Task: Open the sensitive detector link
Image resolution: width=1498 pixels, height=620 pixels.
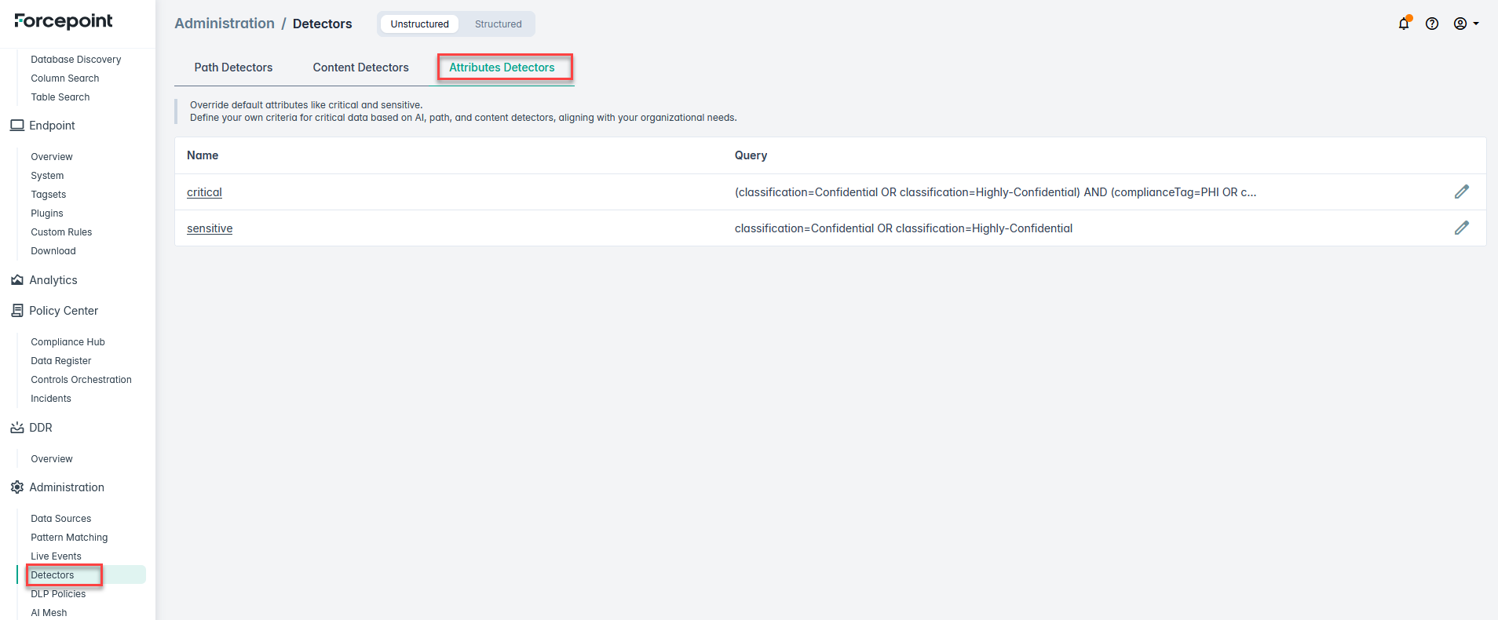Action: 210,228
